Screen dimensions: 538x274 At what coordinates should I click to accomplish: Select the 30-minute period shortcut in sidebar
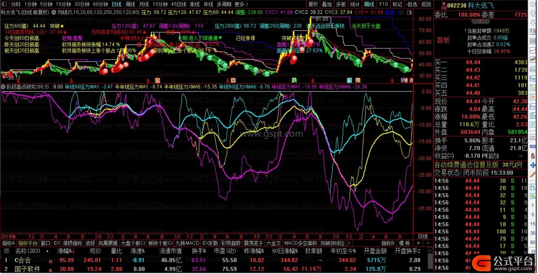click(533, 233)
